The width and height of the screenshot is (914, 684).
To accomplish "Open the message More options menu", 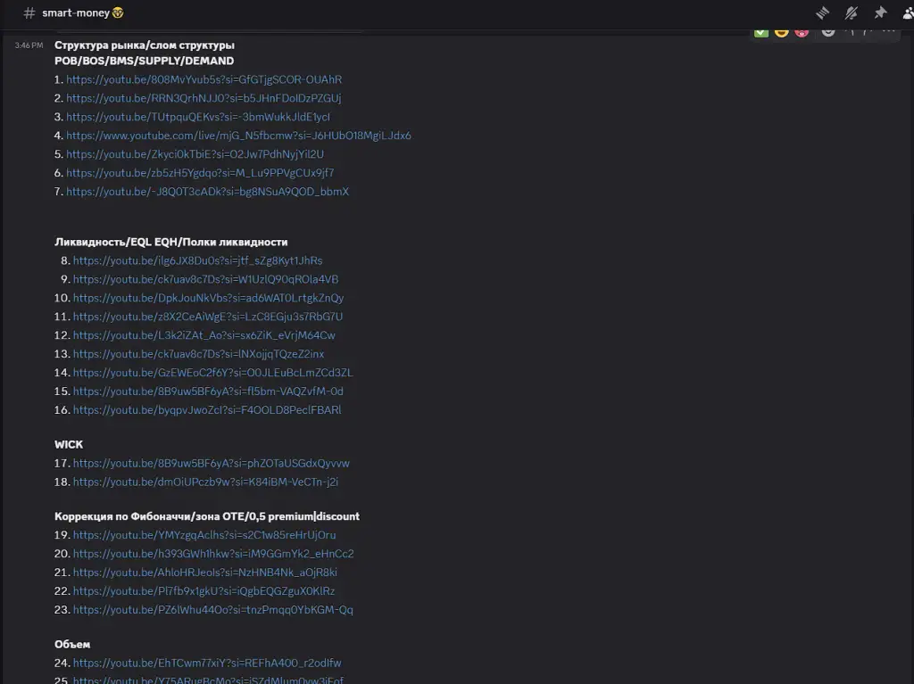I will (x=888, y=33).
